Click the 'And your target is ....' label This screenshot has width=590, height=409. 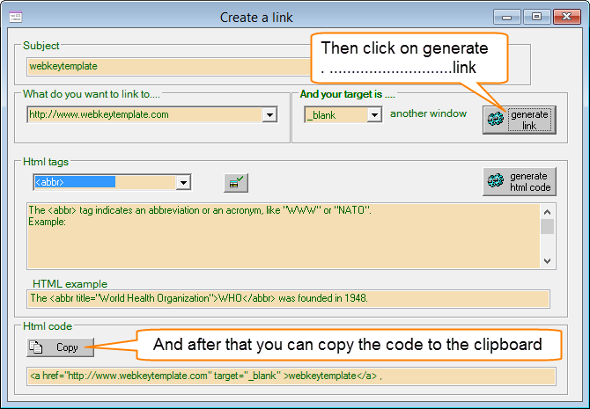pyautogui.click(x=347, y=94)
